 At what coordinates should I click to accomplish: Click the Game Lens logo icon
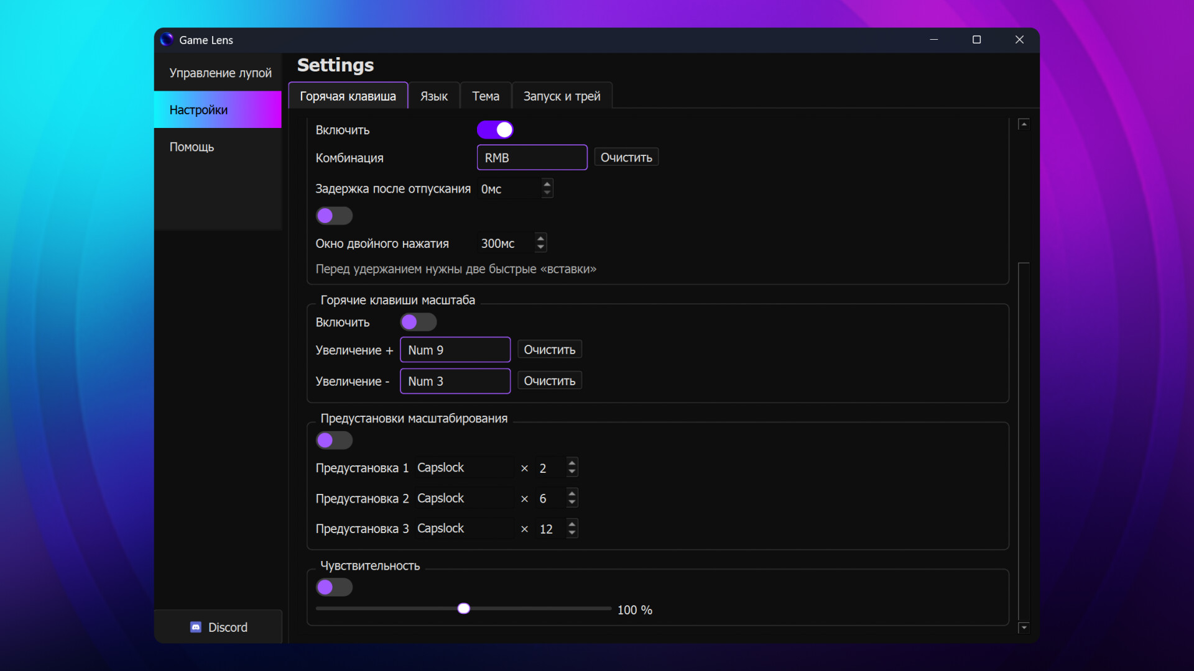point(167,39)
